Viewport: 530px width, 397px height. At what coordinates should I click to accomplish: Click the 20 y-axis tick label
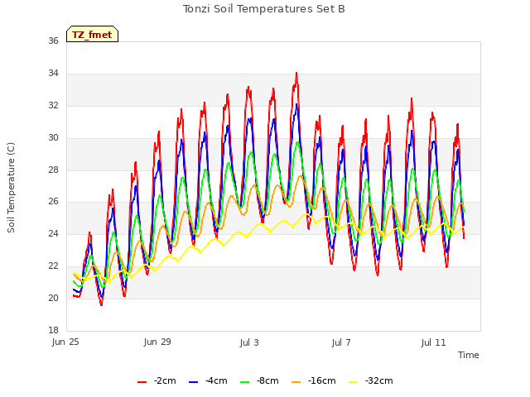pyautogui.click(x=53, y=298)
